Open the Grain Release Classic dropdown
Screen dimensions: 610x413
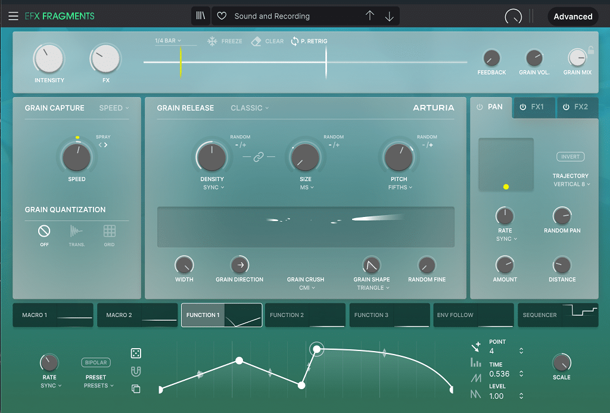click(250, 108)
